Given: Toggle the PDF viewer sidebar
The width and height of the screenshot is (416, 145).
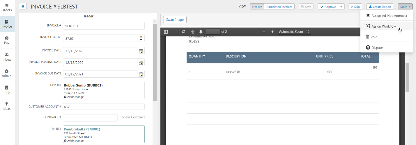Looking at the screenshot, I should [x=166, y=32].
